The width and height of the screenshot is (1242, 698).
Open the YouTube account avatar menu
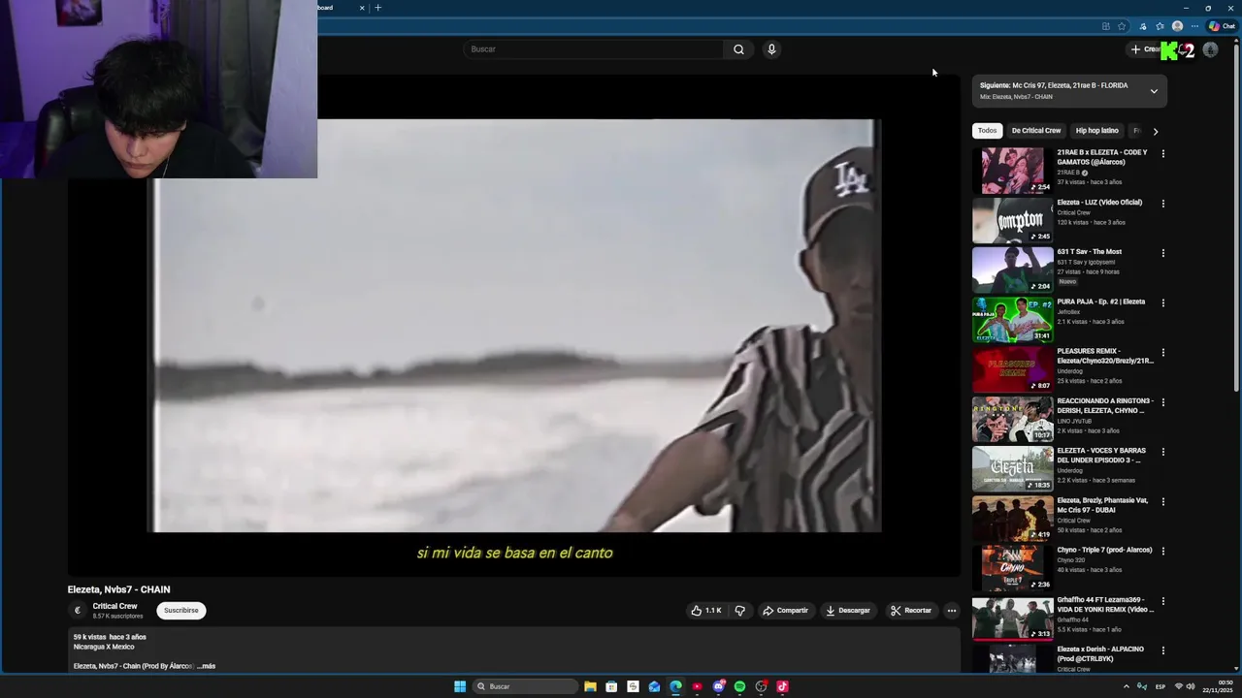[x=1210, y=49]
